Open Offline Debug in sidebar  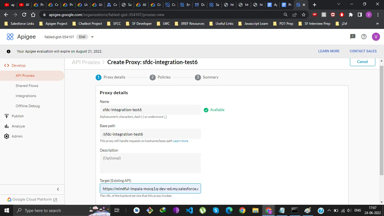(28, 106)
